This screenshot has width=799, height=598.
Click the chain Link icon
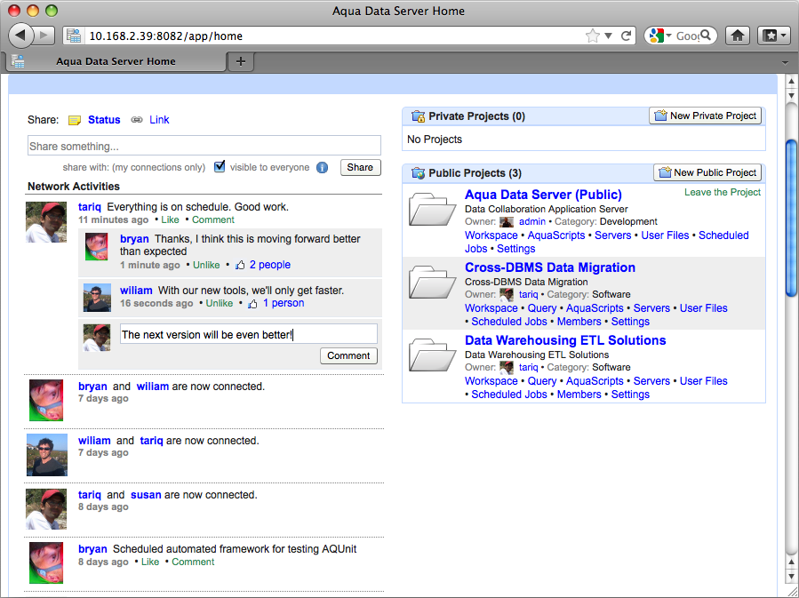(x=137, y=120)
